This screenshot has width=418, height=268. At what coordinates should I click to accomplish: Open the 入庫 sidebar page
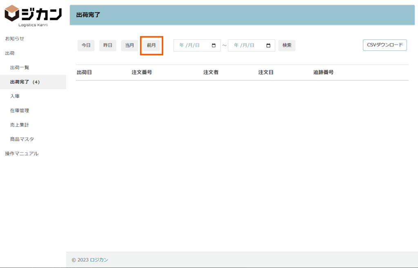click(15, 96)
